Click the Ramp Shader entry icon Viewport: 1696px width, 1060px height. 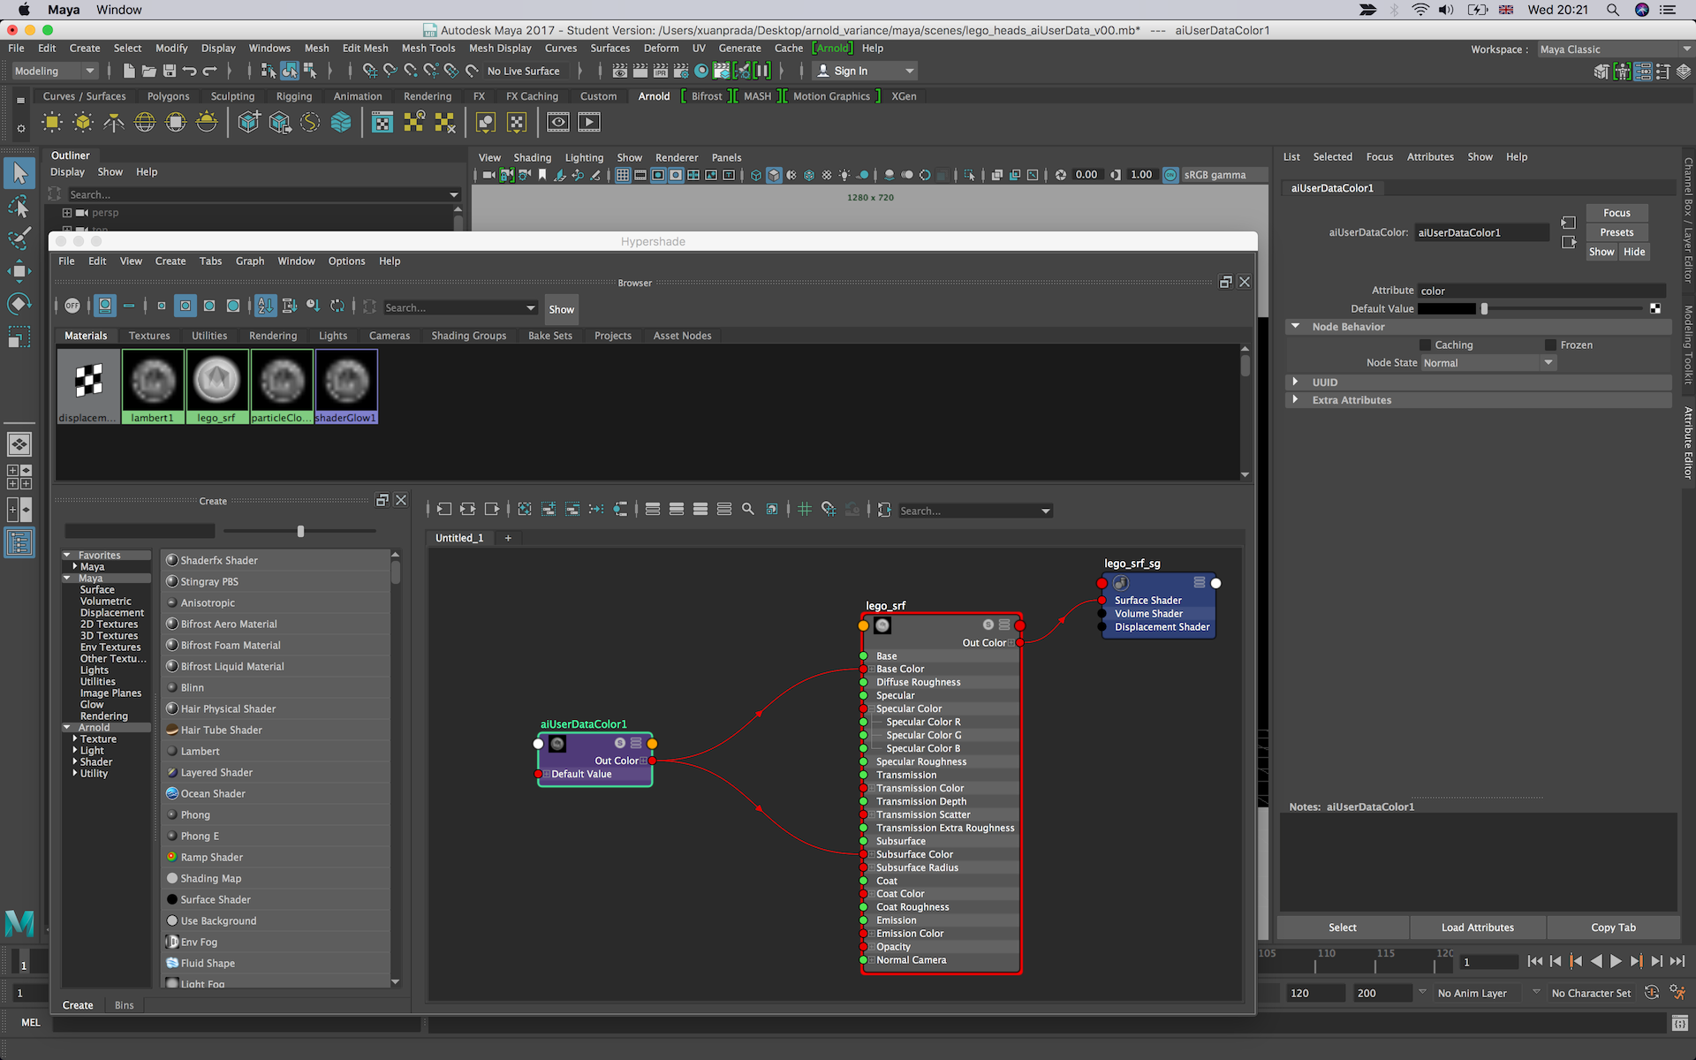point(172,857)
